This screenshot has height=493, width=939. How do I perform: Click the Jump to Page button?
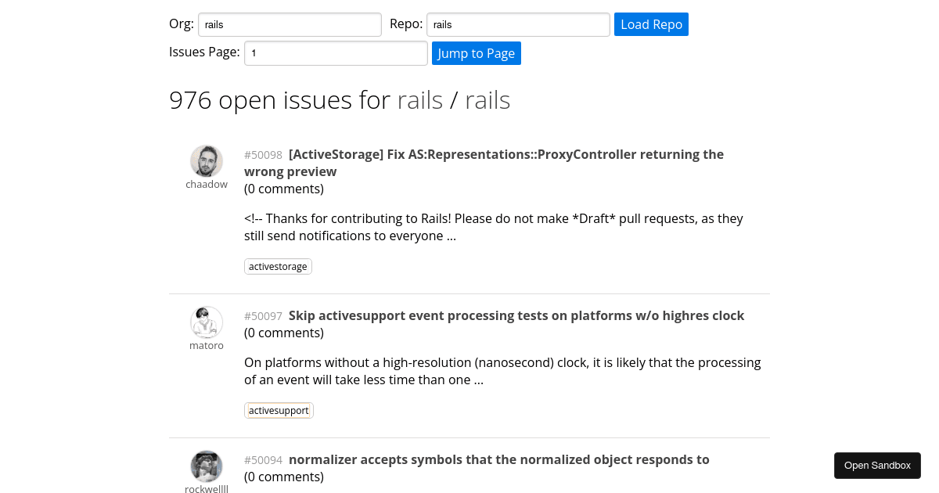point(477,53)
